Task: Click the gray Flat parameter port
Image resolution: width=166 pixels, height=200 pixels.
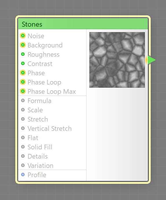Action: [x=23, y=137]
